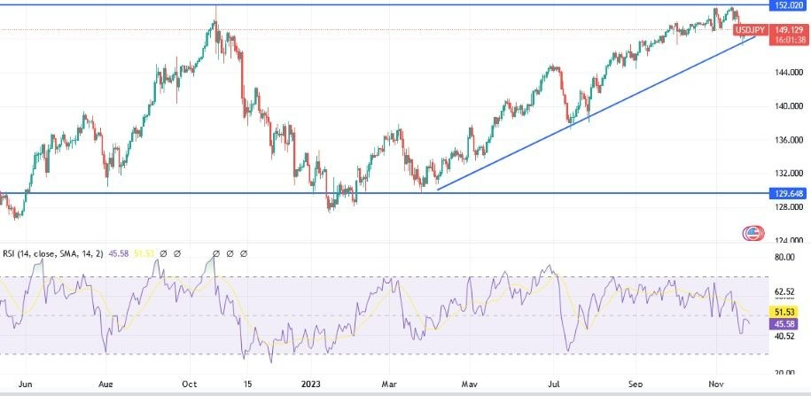The width and height of the screenshot is (811, 396).
Task: Click the 149.129 current price label
Action: click(788, 30)
